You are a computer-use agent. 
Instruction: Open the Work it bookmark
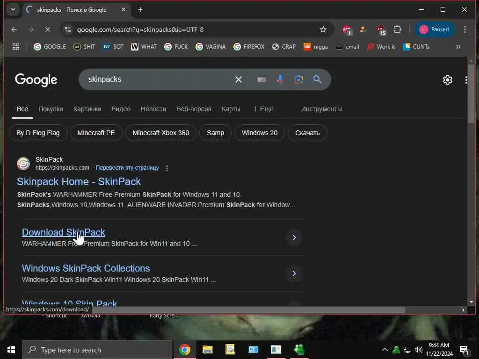(381, 47)
